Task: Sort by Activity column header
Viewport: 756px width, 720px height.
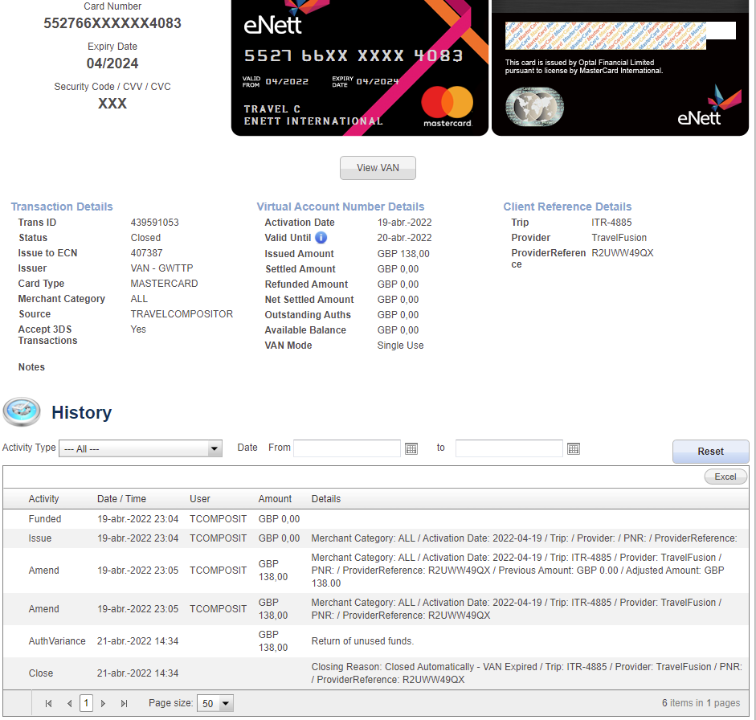Action: click(43, 499)
